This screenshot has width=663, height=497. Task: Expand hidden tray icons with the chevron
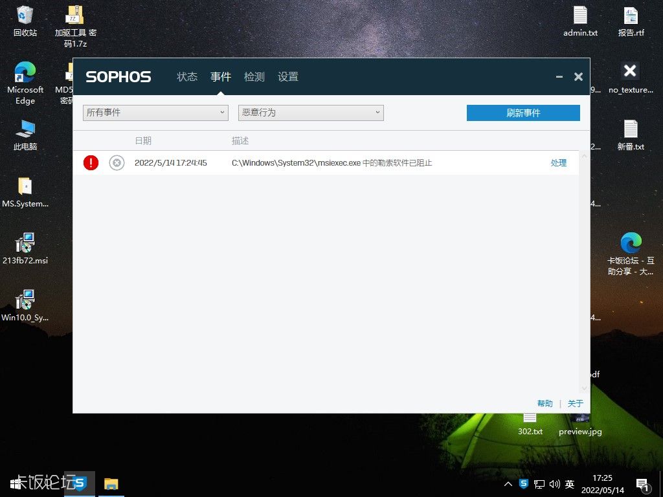pos(508,483)
